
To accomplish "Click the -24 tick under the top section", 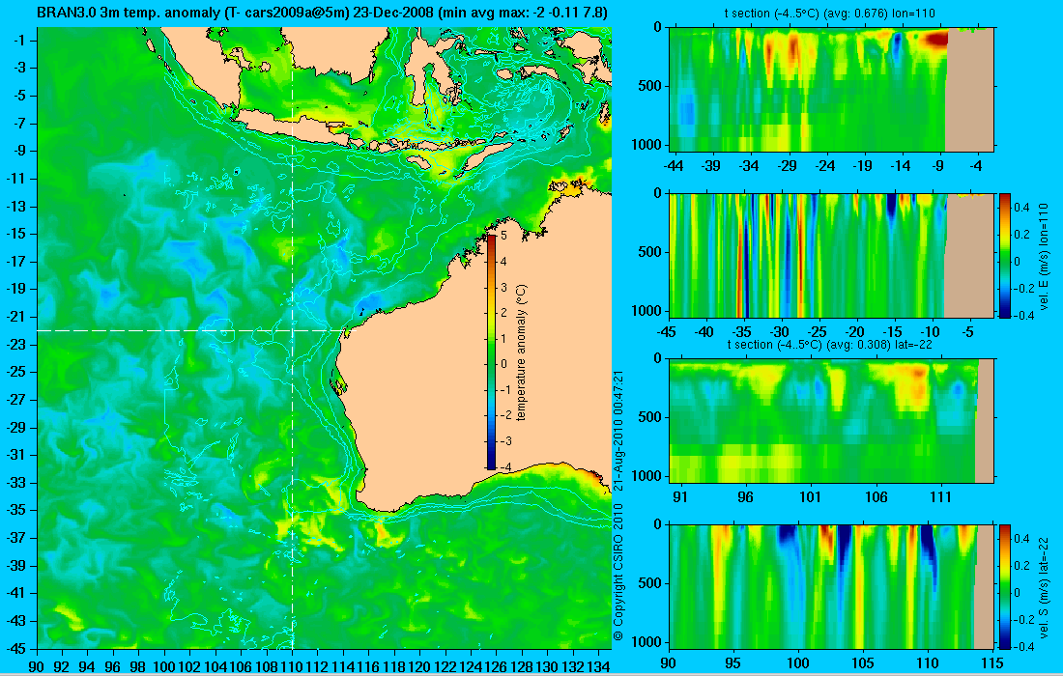I will pyautogui.click(x=825, y=165).
